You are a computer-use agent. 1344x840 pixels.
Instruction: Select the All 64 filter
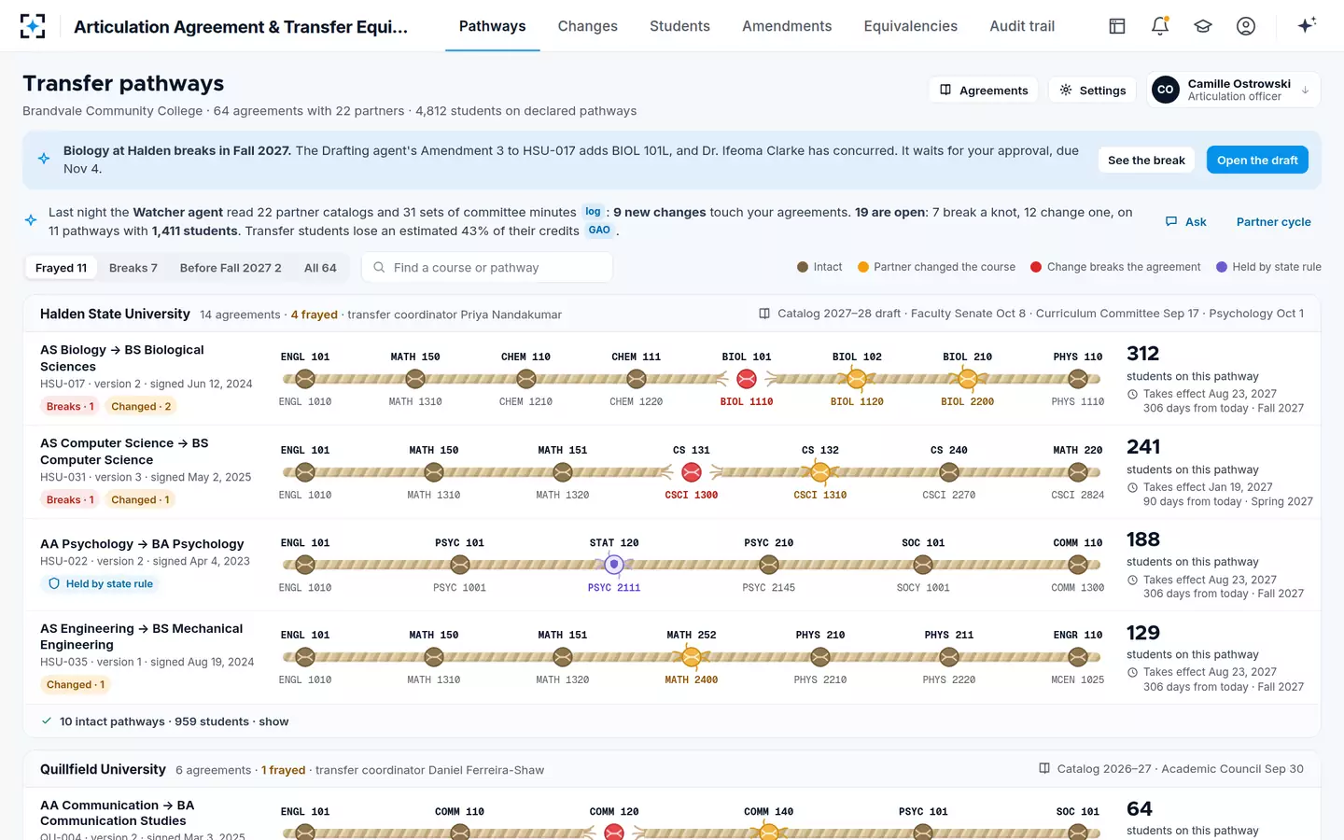click(x=320, y=268)
